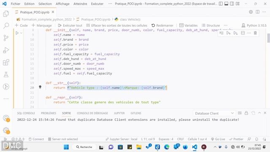The image size is (270, 152).
Task: Click Formation_complete_python_2022 breadcrumb
Action: pyautogui.click(x=46, y=19)
